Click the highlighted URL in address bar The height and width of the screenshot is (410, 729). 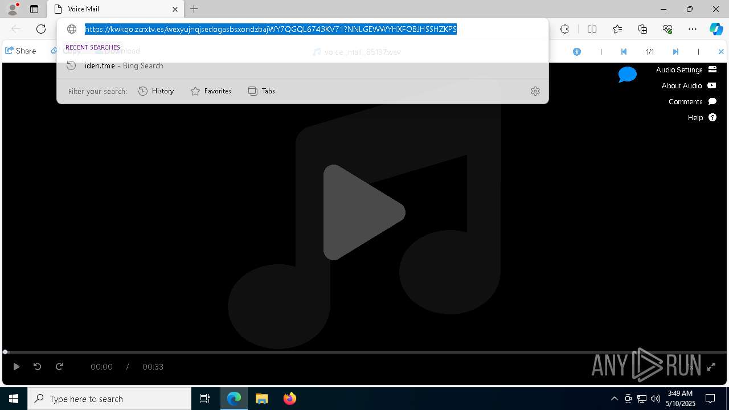(271, 29)
